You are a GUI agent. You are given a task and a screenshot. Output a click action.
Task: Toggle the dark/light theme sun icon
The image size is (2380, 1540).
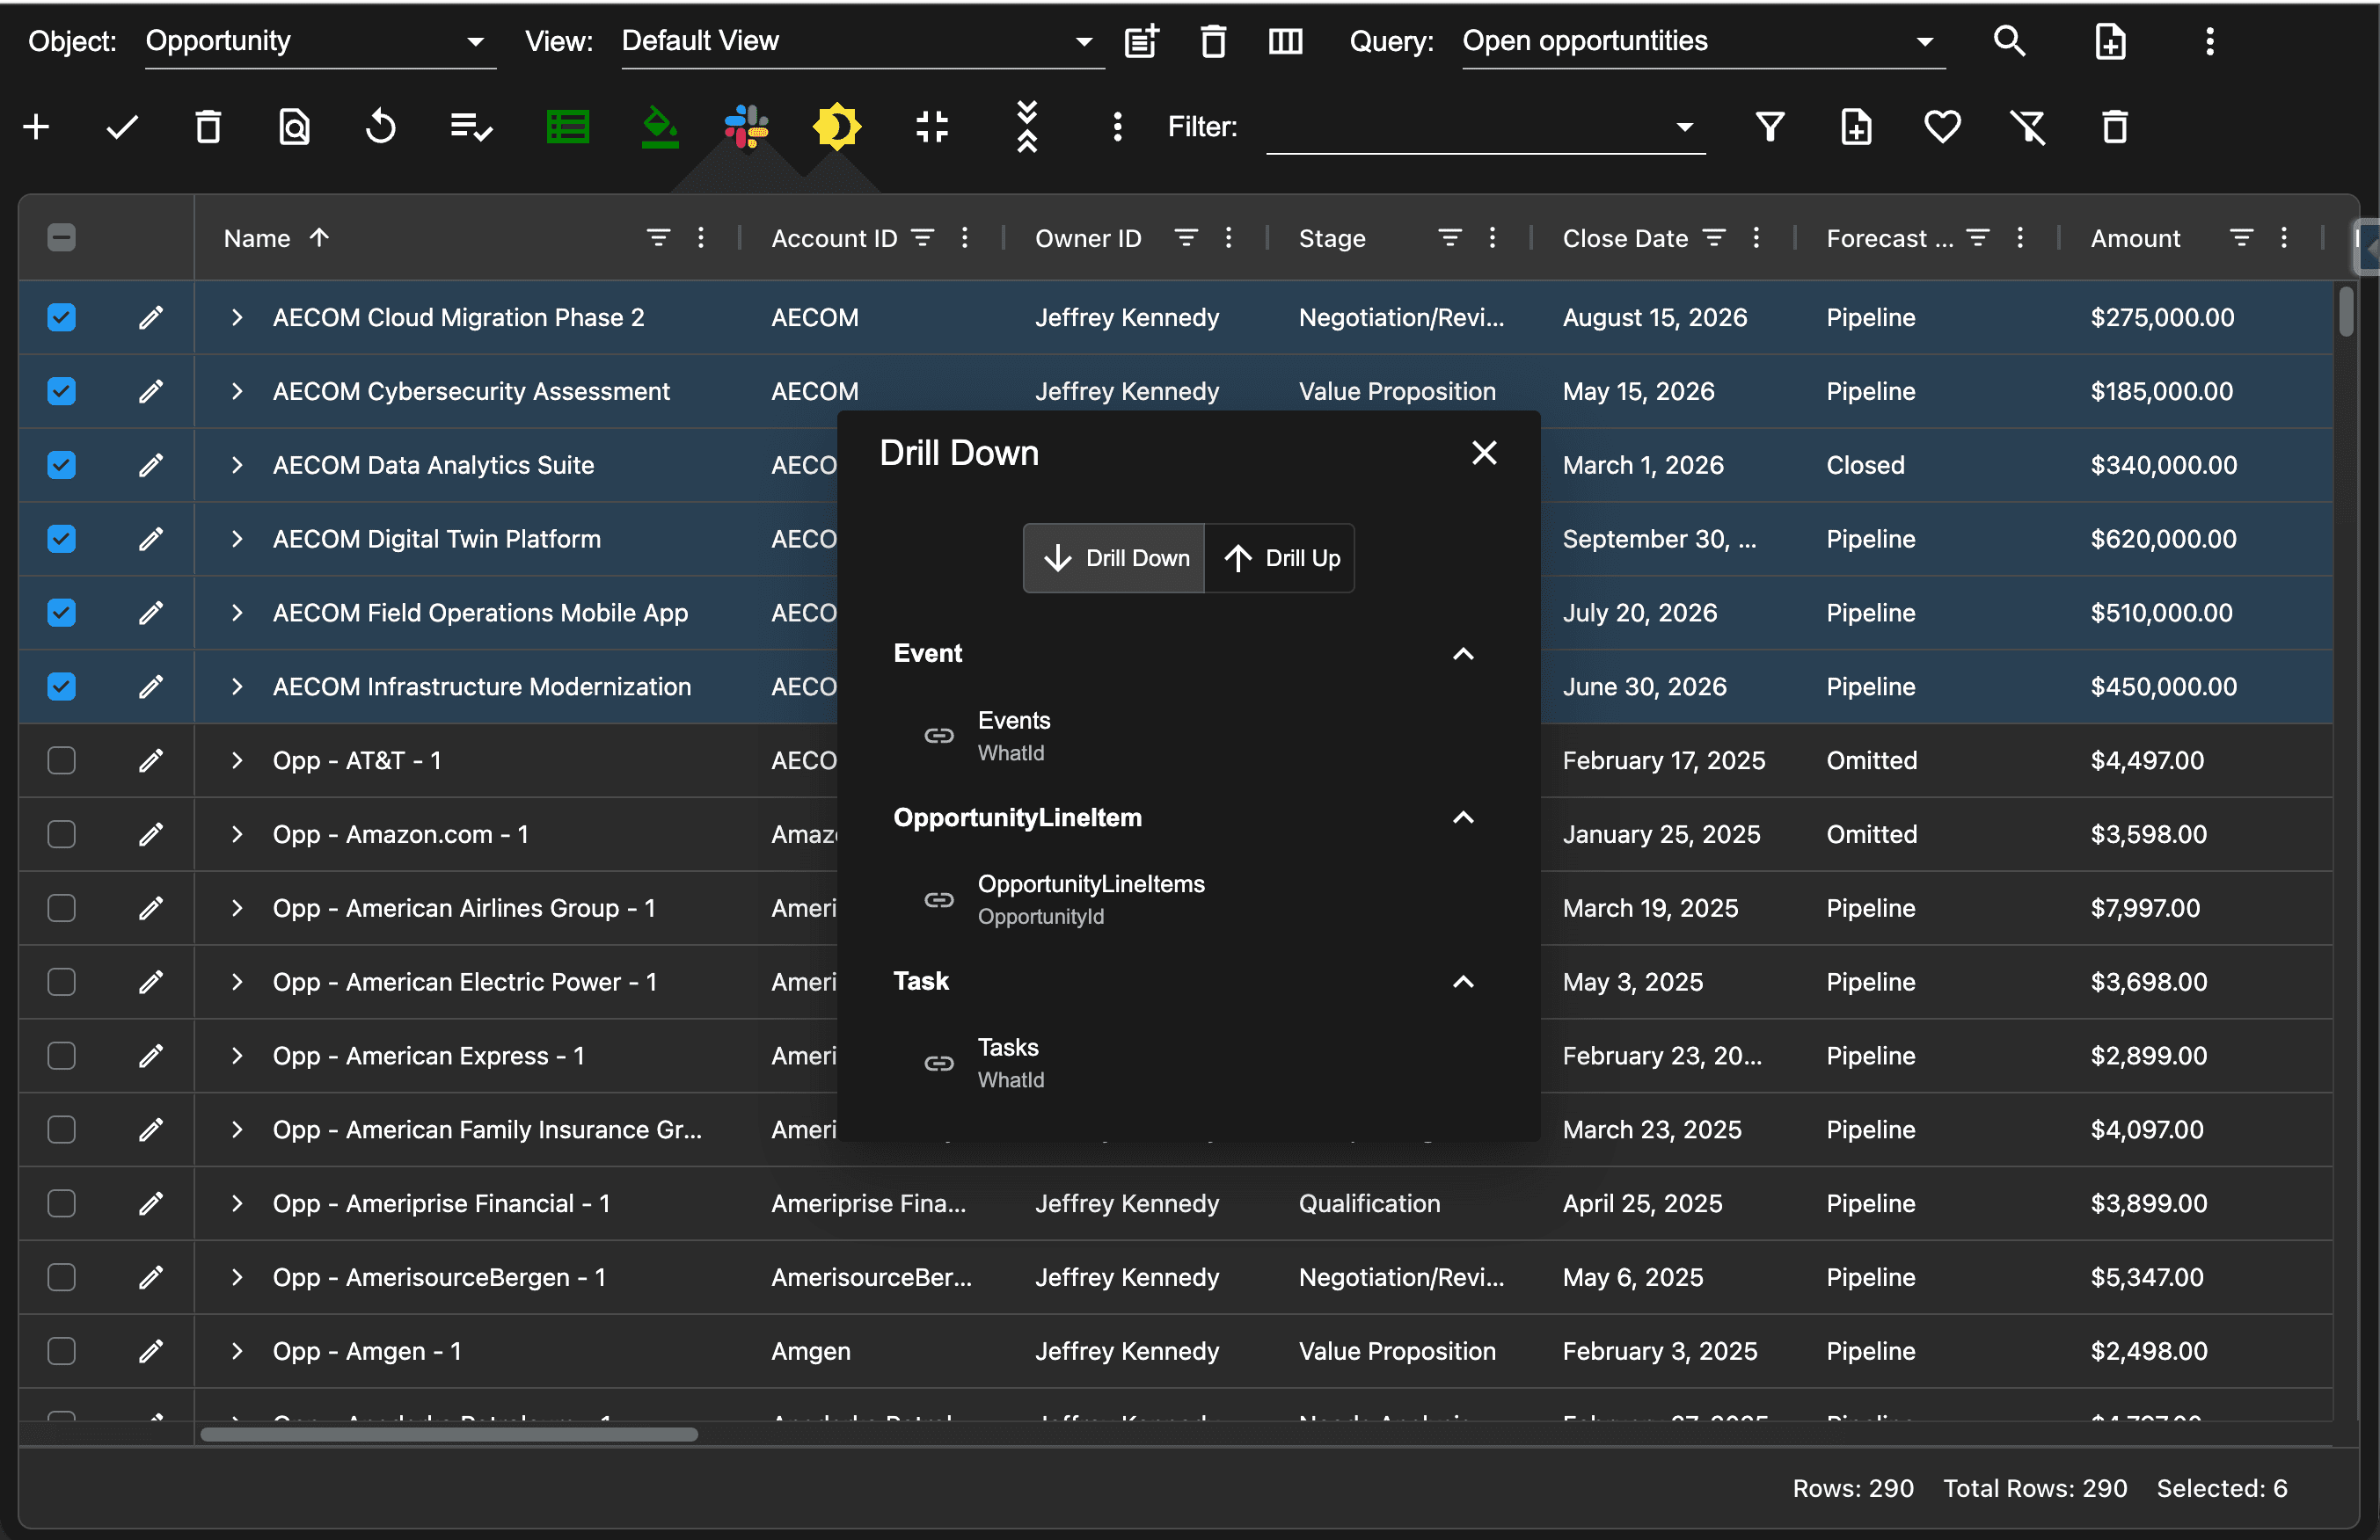tap(836, 127)
